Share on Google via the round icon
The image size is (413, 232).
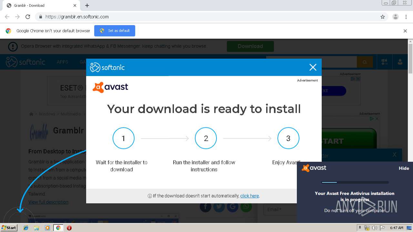tap(233, 207)
